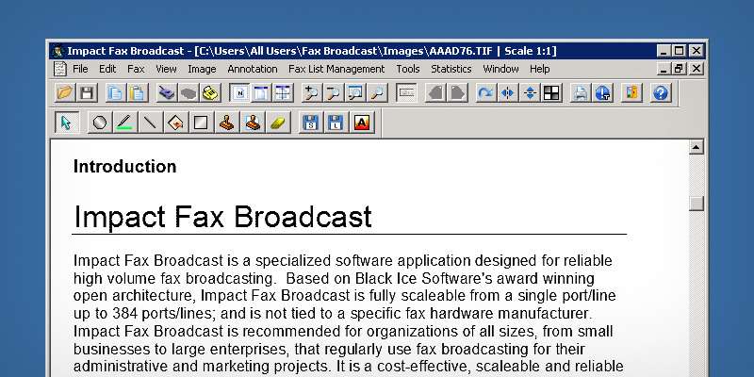This screenshot has width=754, height=377.
Task: Click the Open folder toolbar icon
Action: click(65, 92)
